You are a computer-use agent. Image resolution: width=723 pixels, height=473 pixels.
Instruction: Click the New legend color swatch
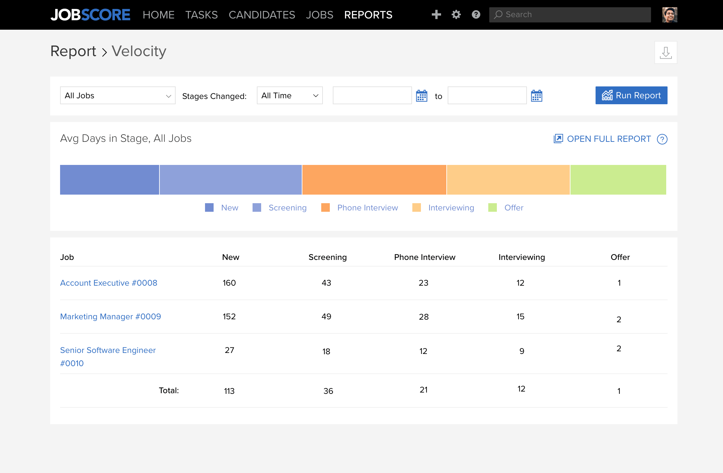209,207
